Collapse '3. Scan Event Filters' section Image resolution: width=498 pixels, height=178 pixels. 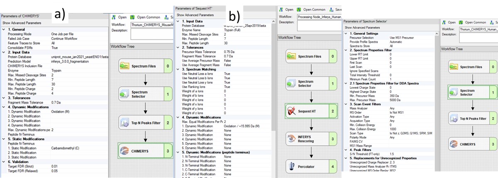pos(346,104)
